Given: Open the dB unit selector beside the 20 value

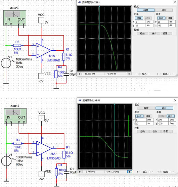Looking at the screenshot, I should [172, 22].
